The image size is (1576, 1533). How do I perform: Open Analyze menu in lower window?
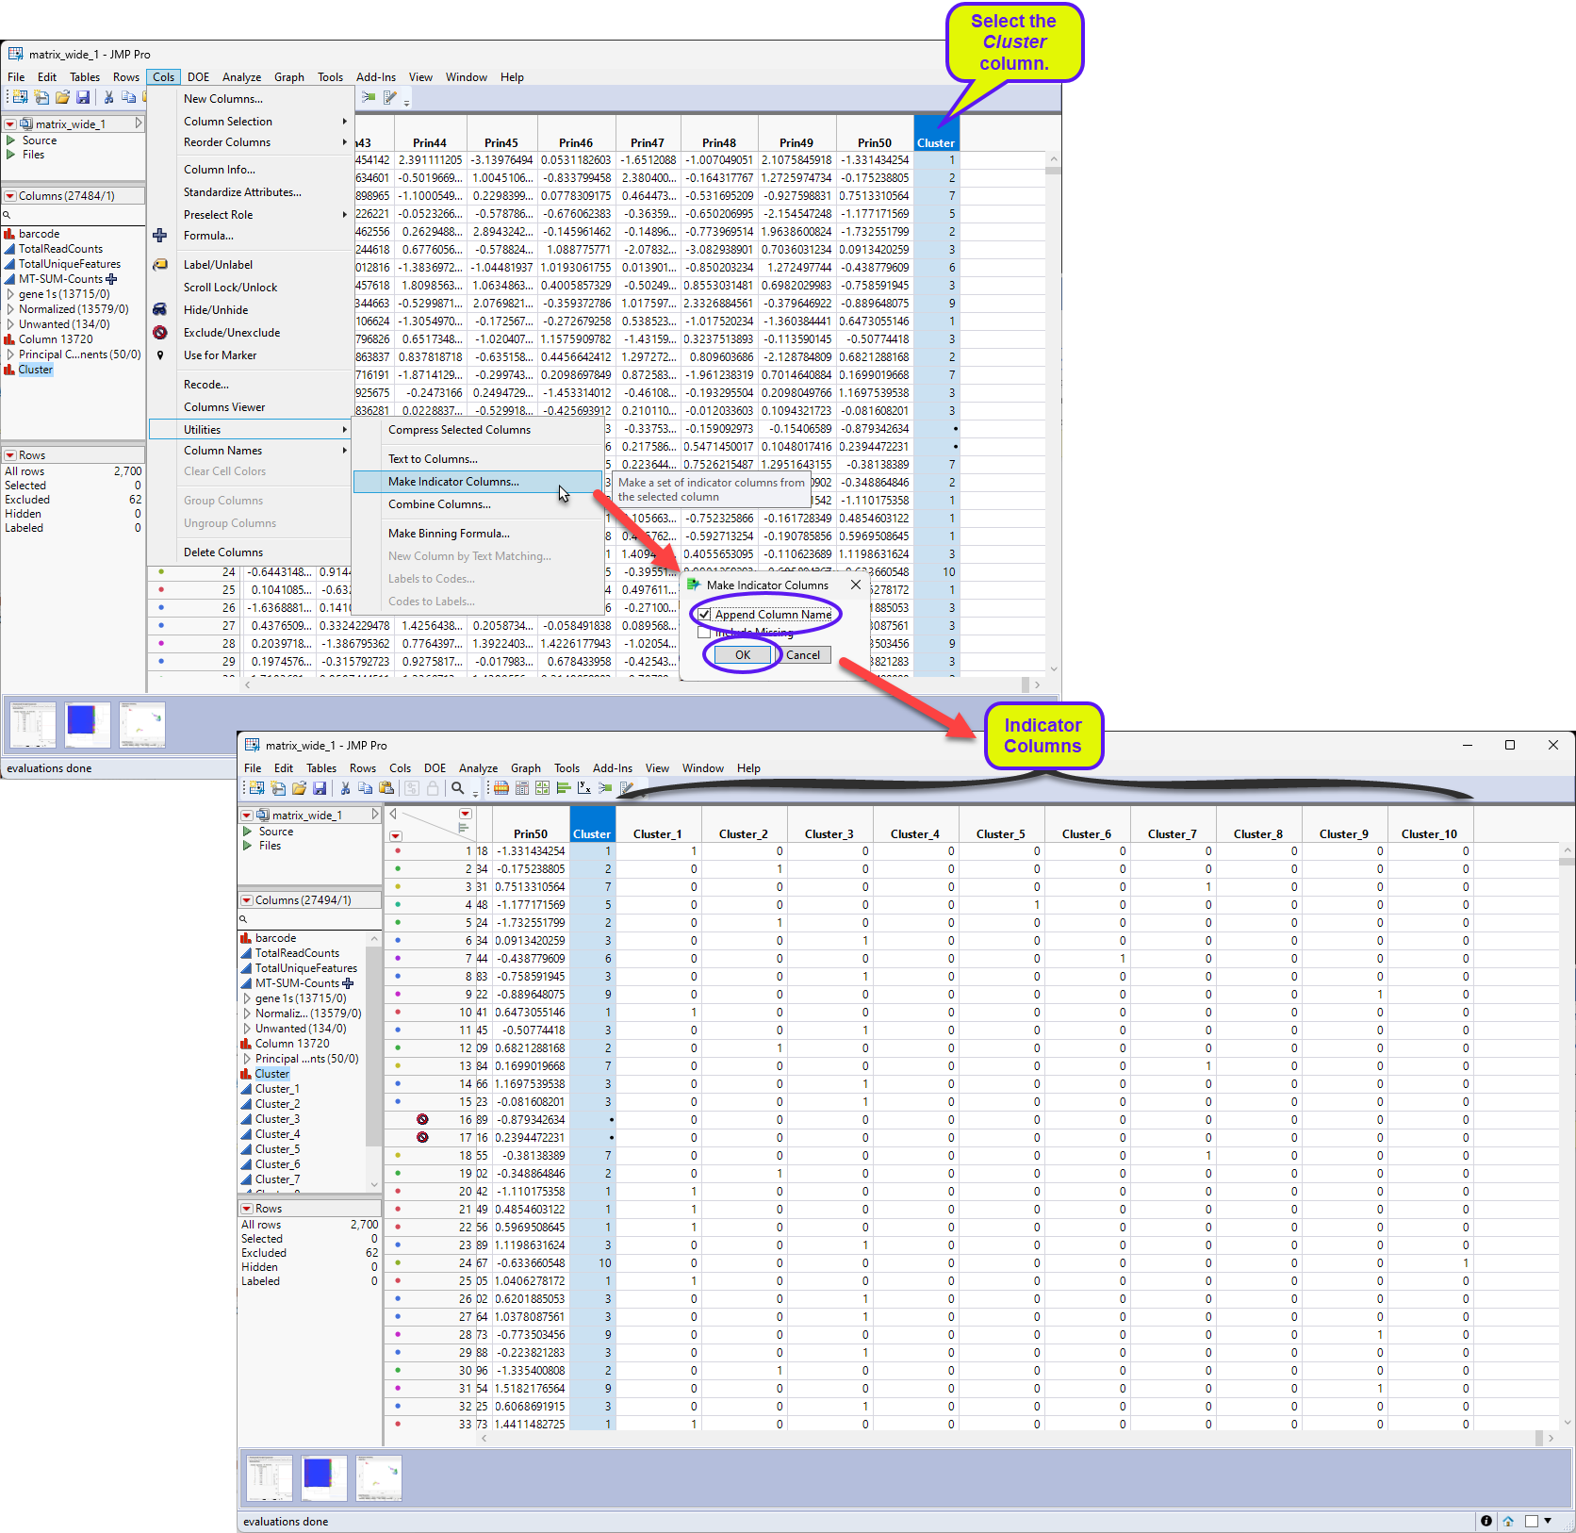click(x=478, y=768)
